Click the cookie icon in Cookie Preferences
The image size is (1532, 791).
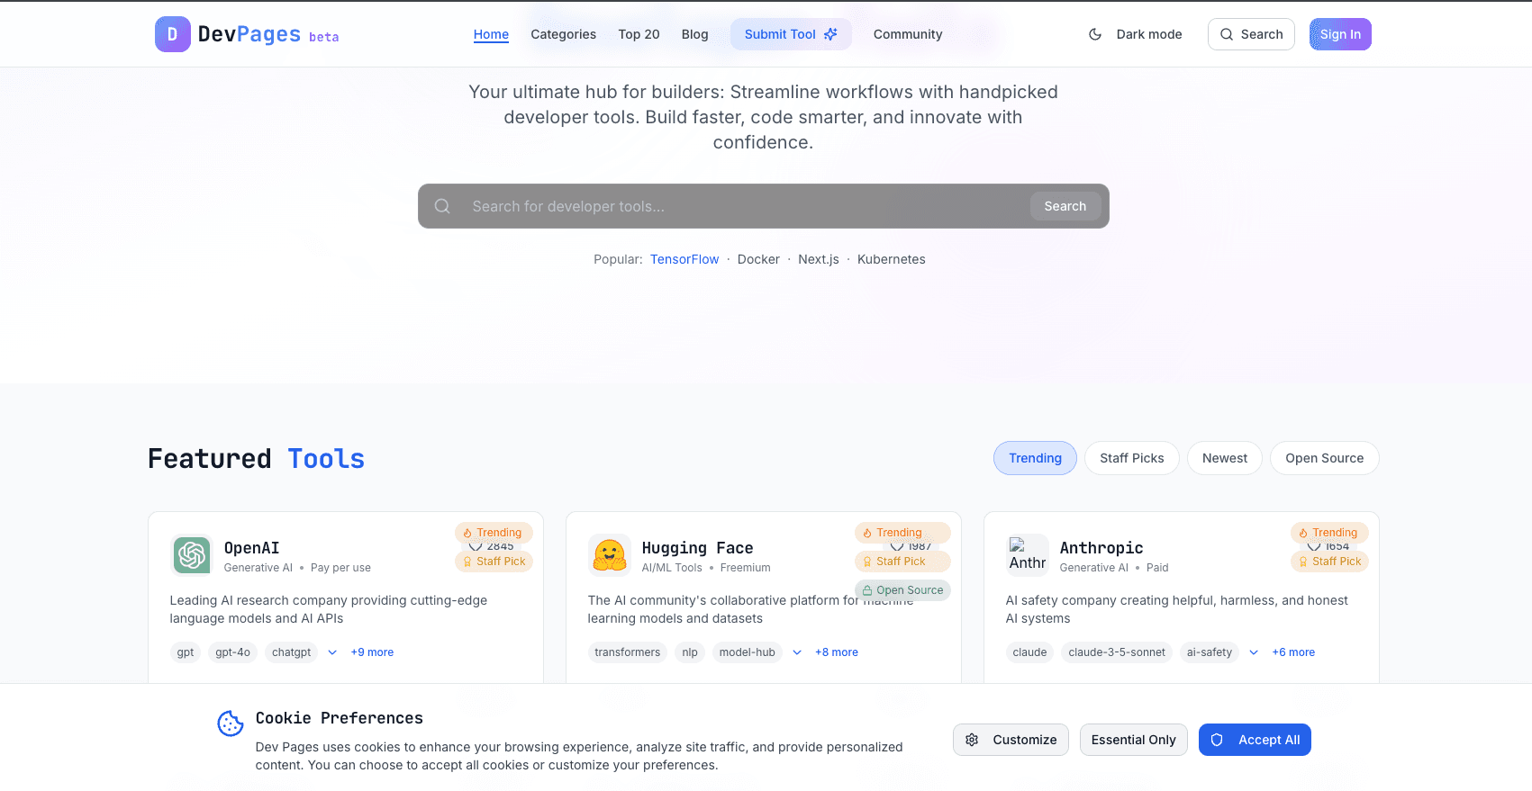point(231,723)
